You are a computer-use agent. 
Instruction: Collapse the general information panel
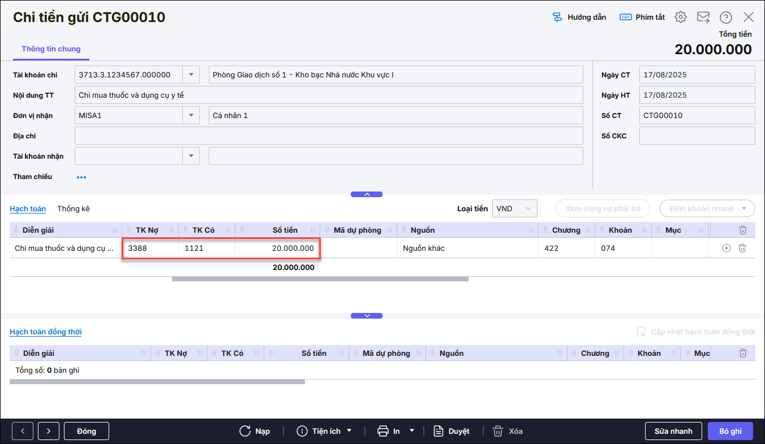(x=367, y=194)
